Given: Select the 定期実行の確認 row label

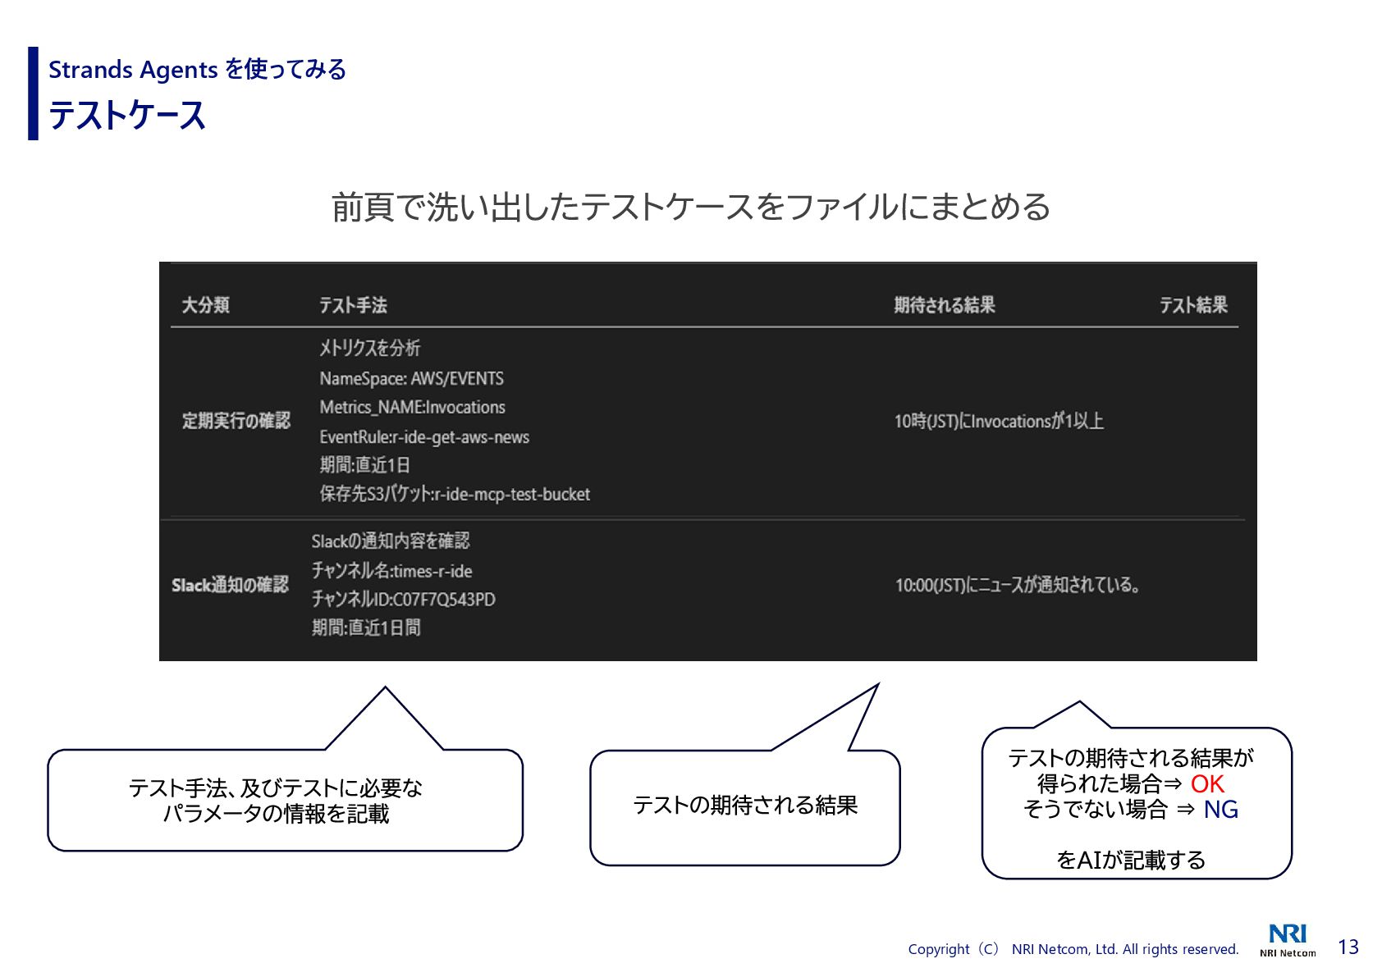Looking at the screenshot, I should click(236, 421).
